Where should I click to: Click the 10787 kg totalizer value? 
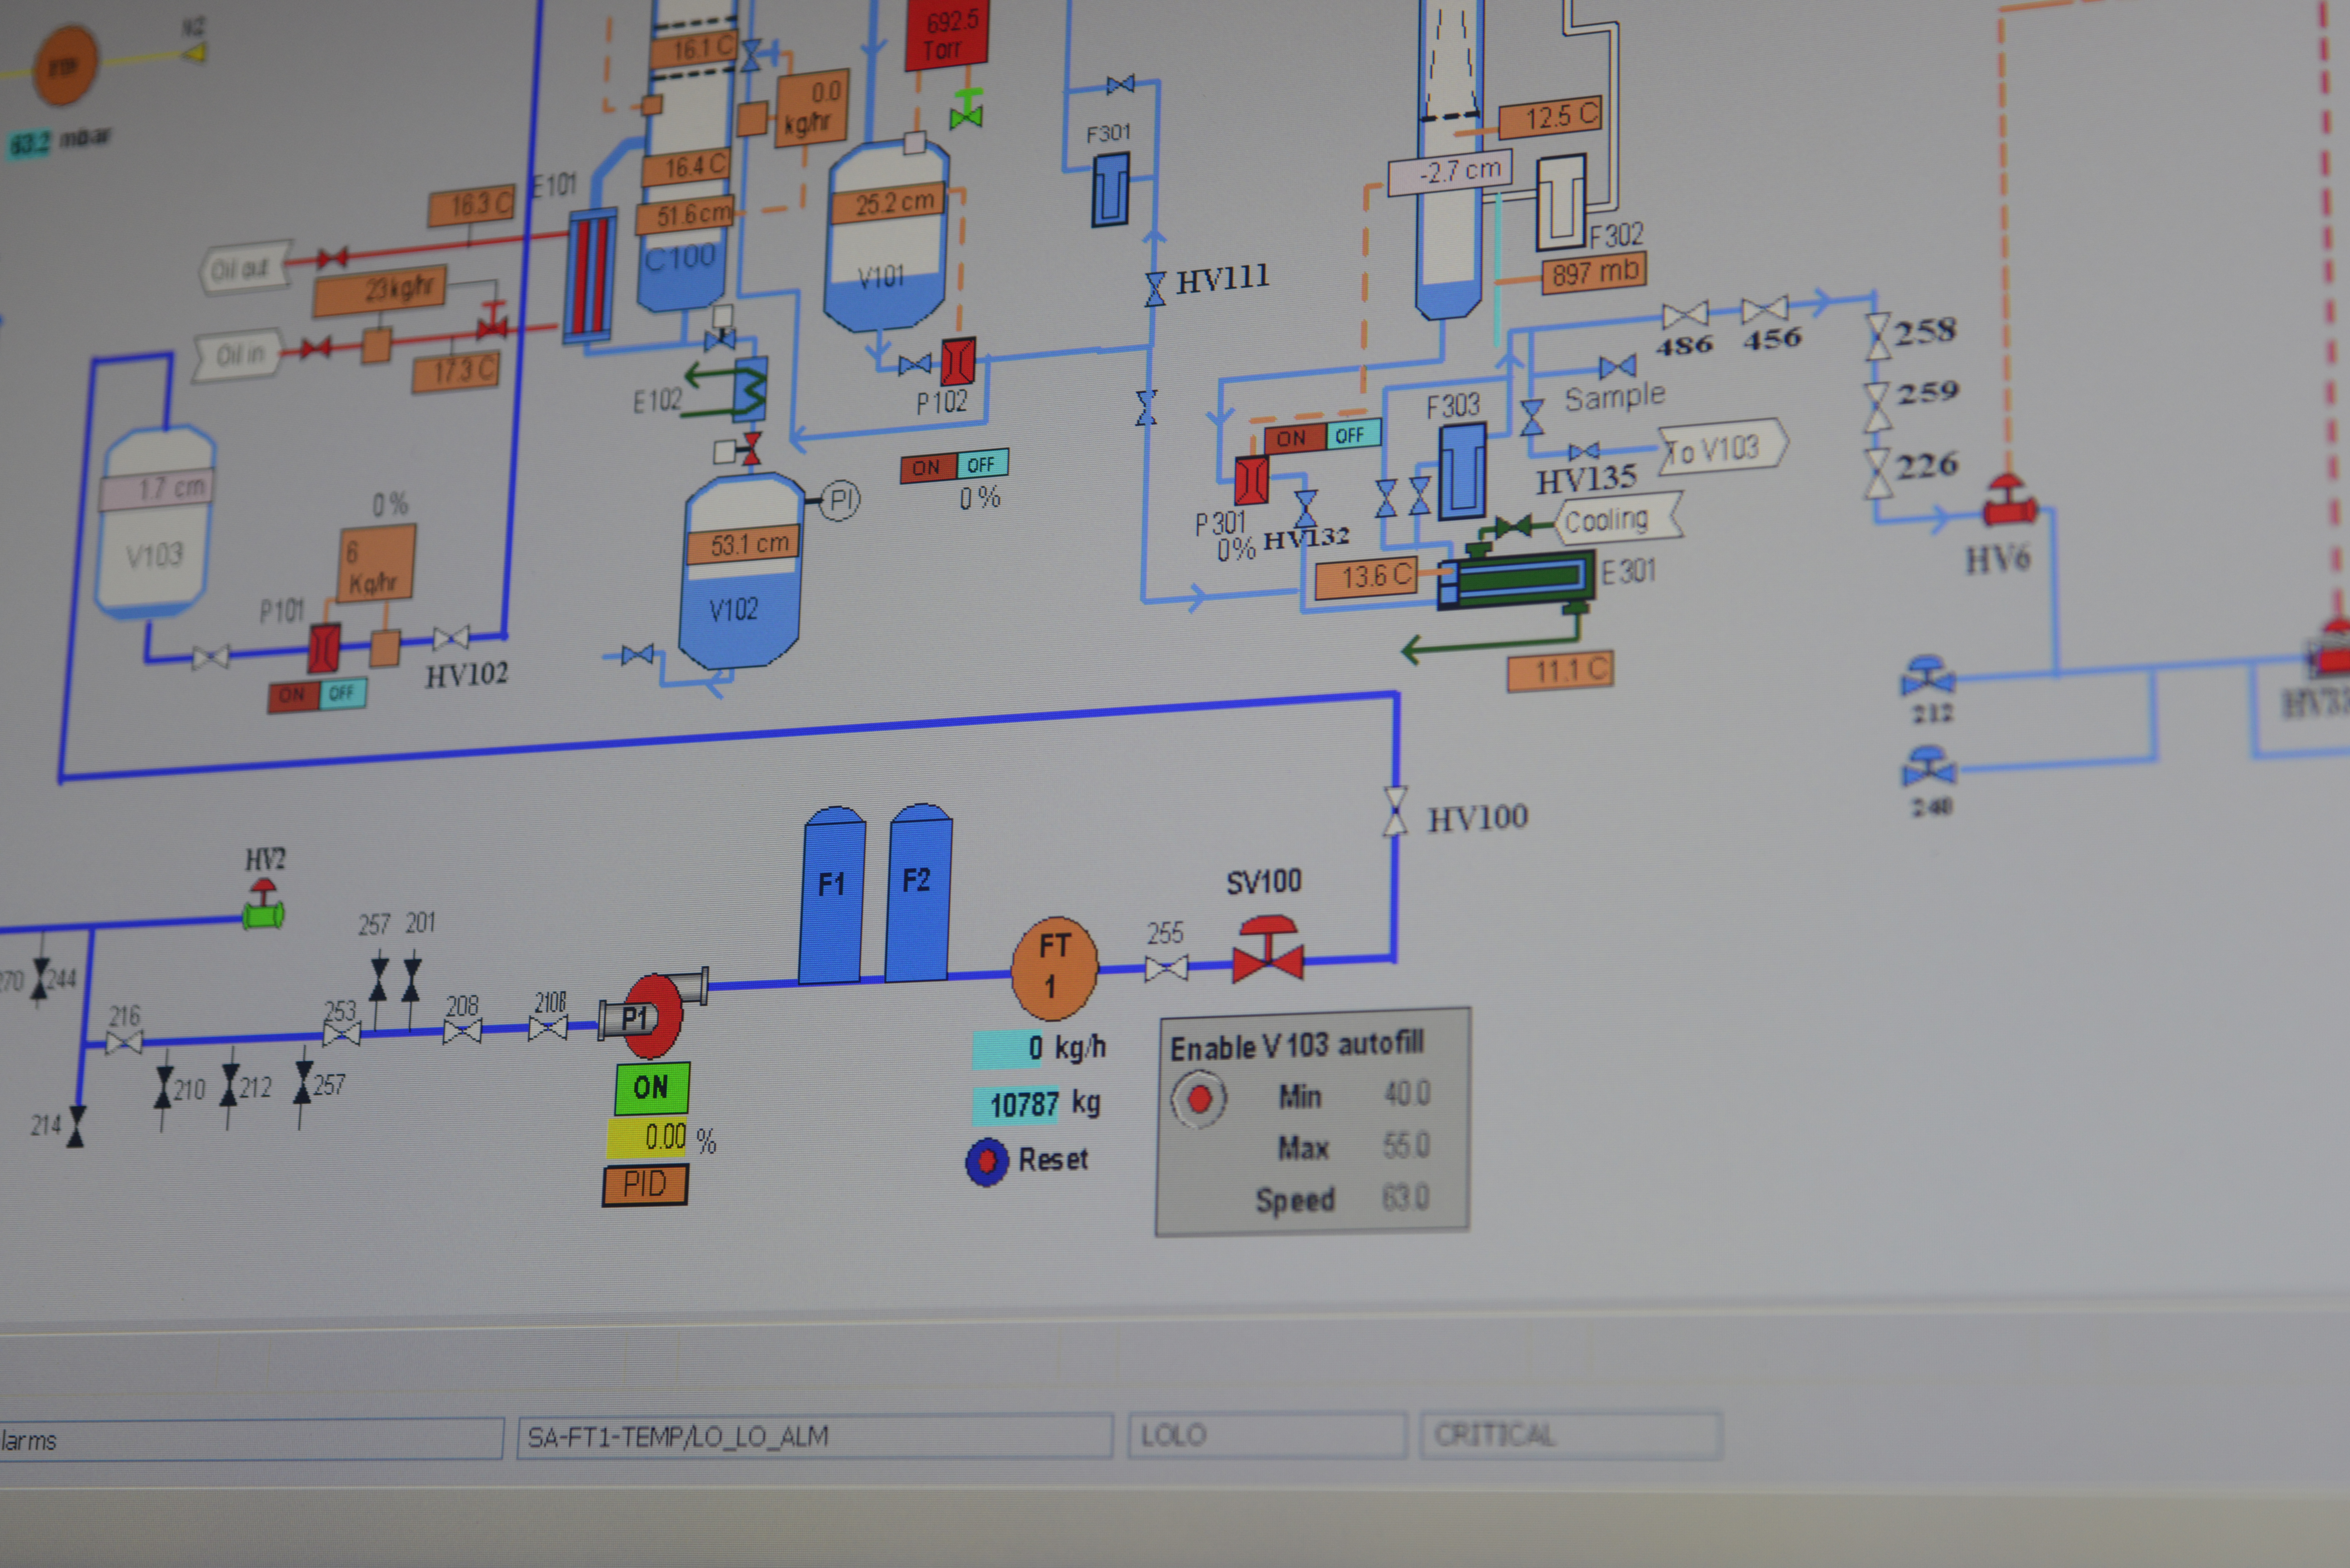[x=1016, y=1105]
